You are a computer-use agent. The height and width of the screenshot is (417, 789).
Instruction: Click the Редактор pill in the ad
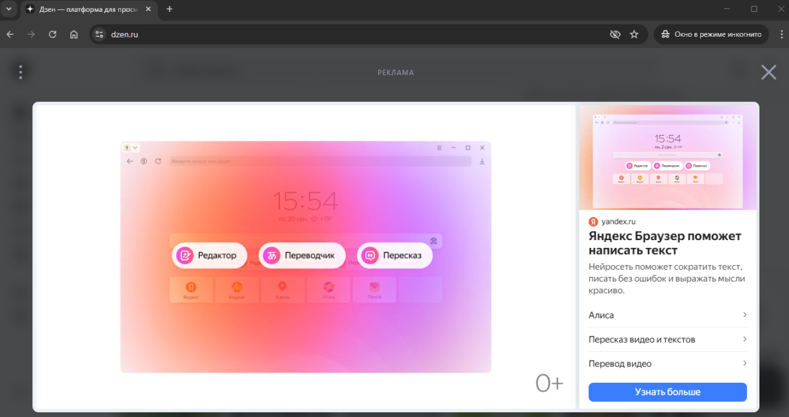click(209, 255)
